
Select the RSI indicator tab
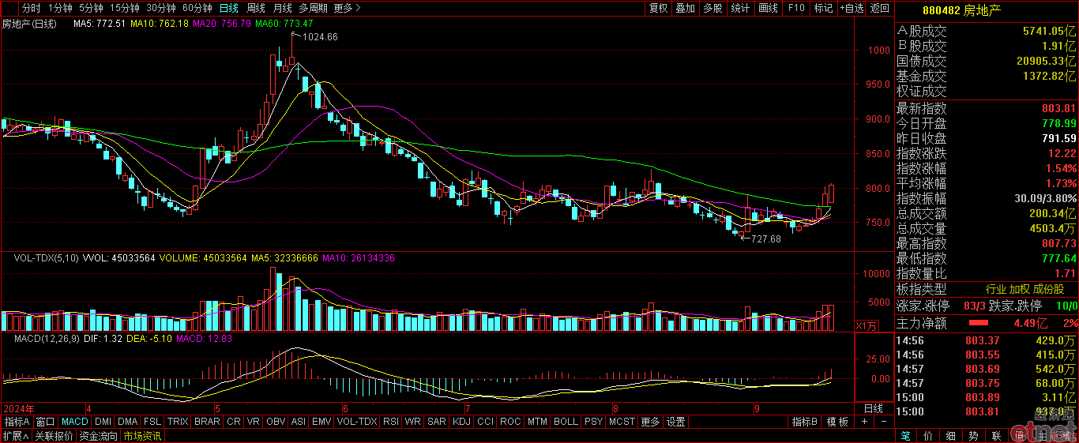click(x=391, y=422)
